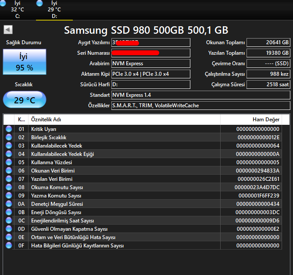The height and width of the screenshot is (275, 293).
Task: Select the Denetçi Meşgul Süresi attribute name
Action: tap(57, 204)
